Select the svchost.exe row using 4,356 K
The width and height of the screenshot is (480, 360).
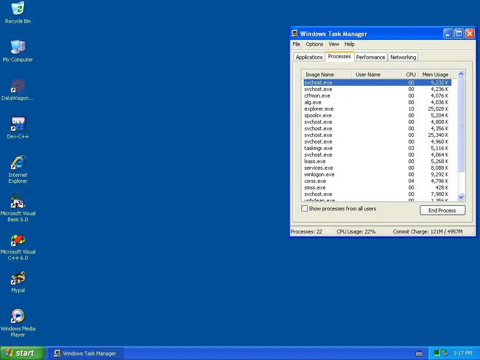[x=377, y=128]
